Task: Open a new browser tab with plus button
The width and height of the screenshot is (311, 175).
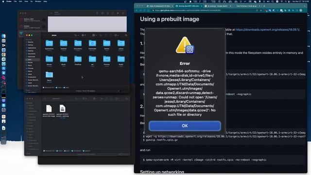Action: [264, 6]
